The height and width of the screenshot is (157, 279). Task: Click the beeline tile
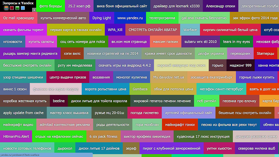[x=59, y=101]
